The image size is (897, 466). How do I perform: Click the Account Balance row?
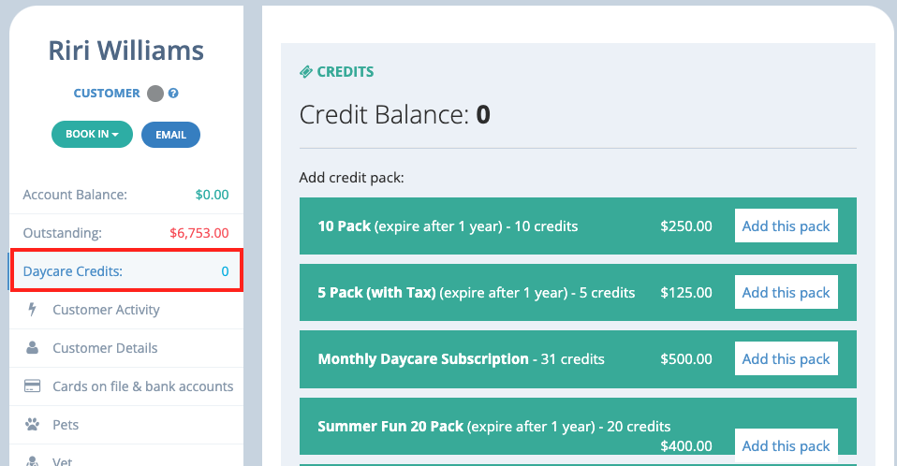[126, 195]
